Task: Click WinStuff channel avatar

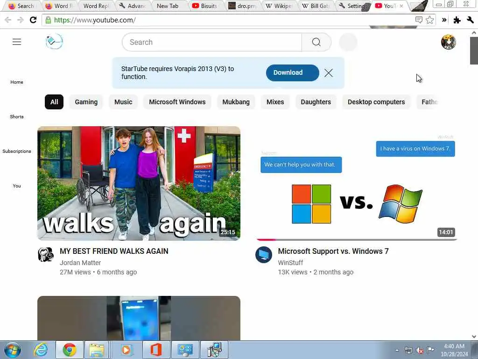Action: pyautogui.click(x=264, y=255)
